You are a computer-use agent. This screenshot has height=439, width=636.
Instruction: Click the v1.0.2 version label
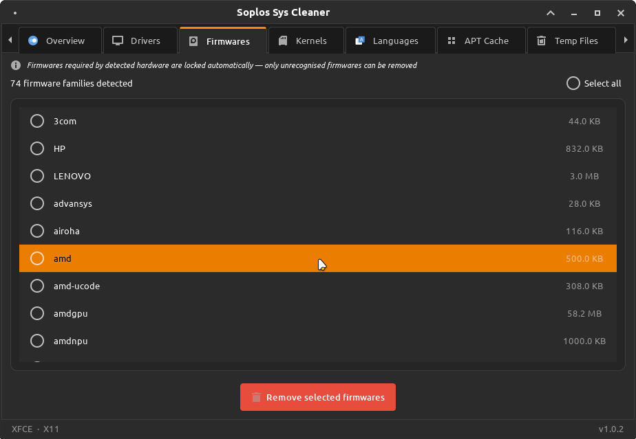coord(611,429)
